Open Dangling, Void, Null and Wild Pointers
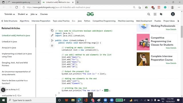This screenshot has width=183, height=103. (15, 64)
